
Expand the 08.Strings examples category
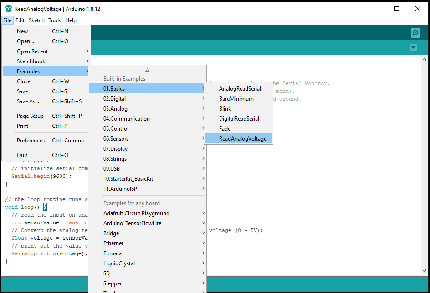[x=147, y=158]
